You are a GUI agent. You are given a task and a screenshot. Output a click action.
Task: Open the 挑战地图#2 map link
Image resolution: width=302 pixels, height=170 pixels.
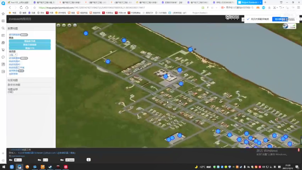(14, 64)
